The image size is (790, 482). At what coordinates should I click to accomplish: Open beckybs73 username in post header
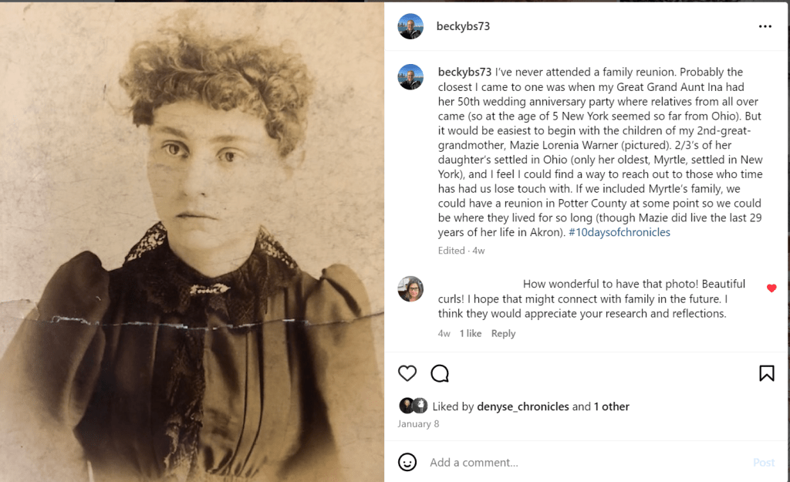pyautogui.click(x=463, y=26)
